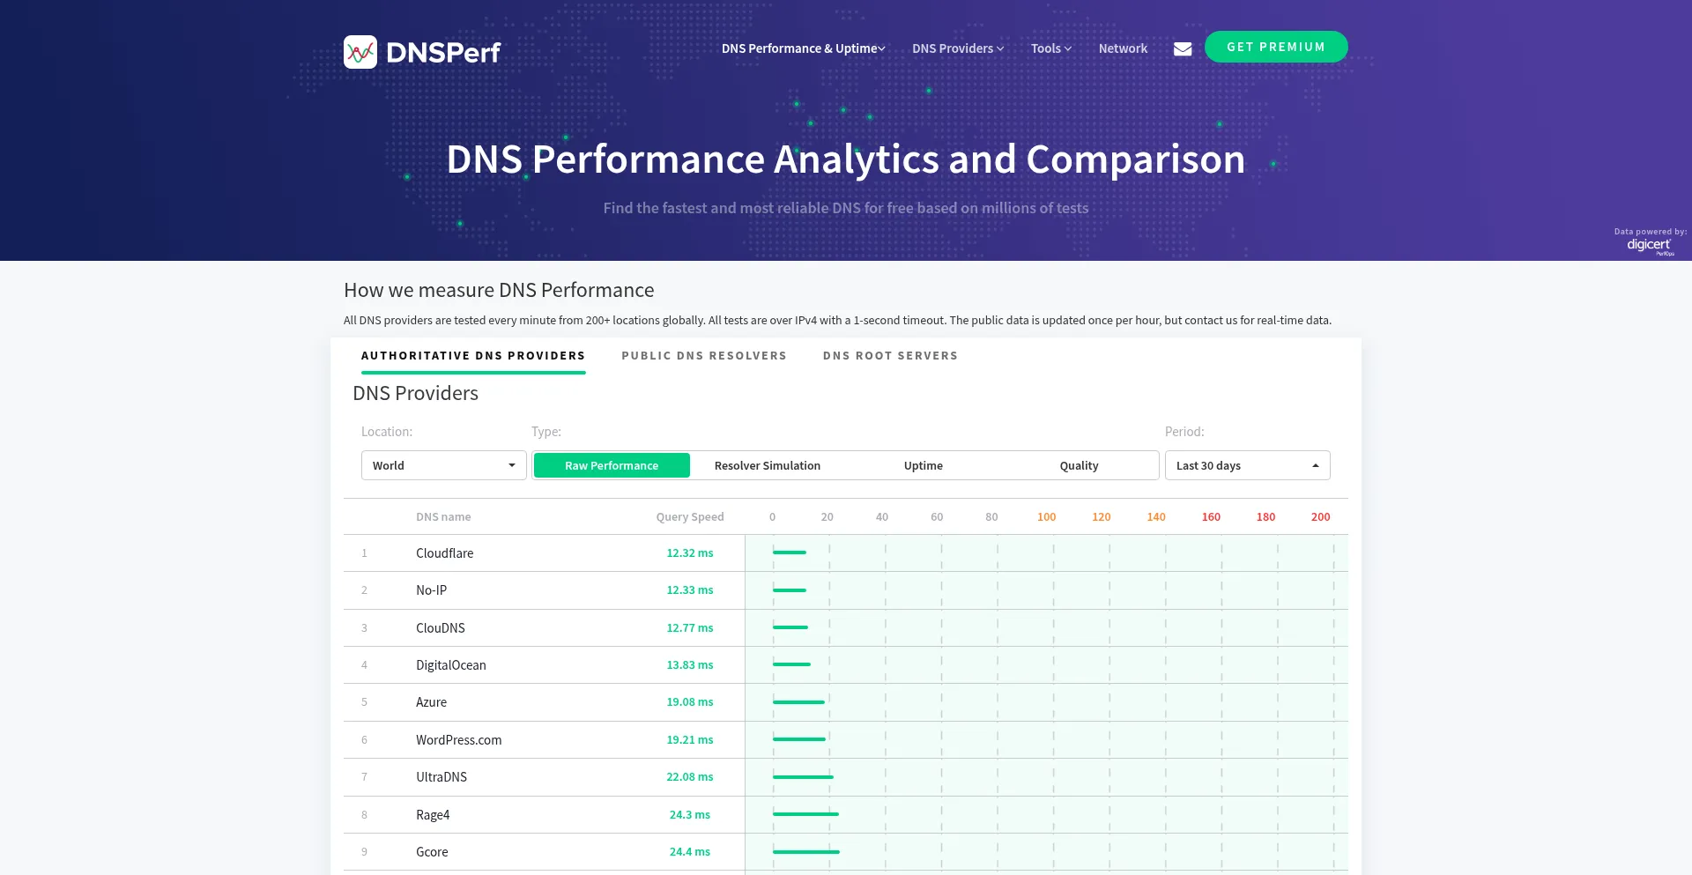Open the Tools nav menu
This screenshot has height=875, width=1692.
(1050, 48)
